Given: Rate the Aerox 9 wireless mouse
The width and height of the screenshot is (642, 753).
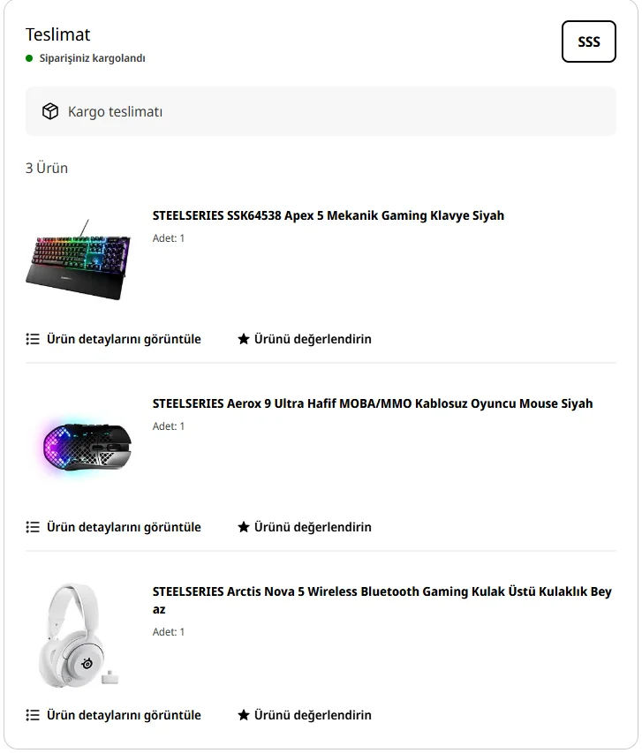Looking at the screenshot, I should tap(313, 527).
